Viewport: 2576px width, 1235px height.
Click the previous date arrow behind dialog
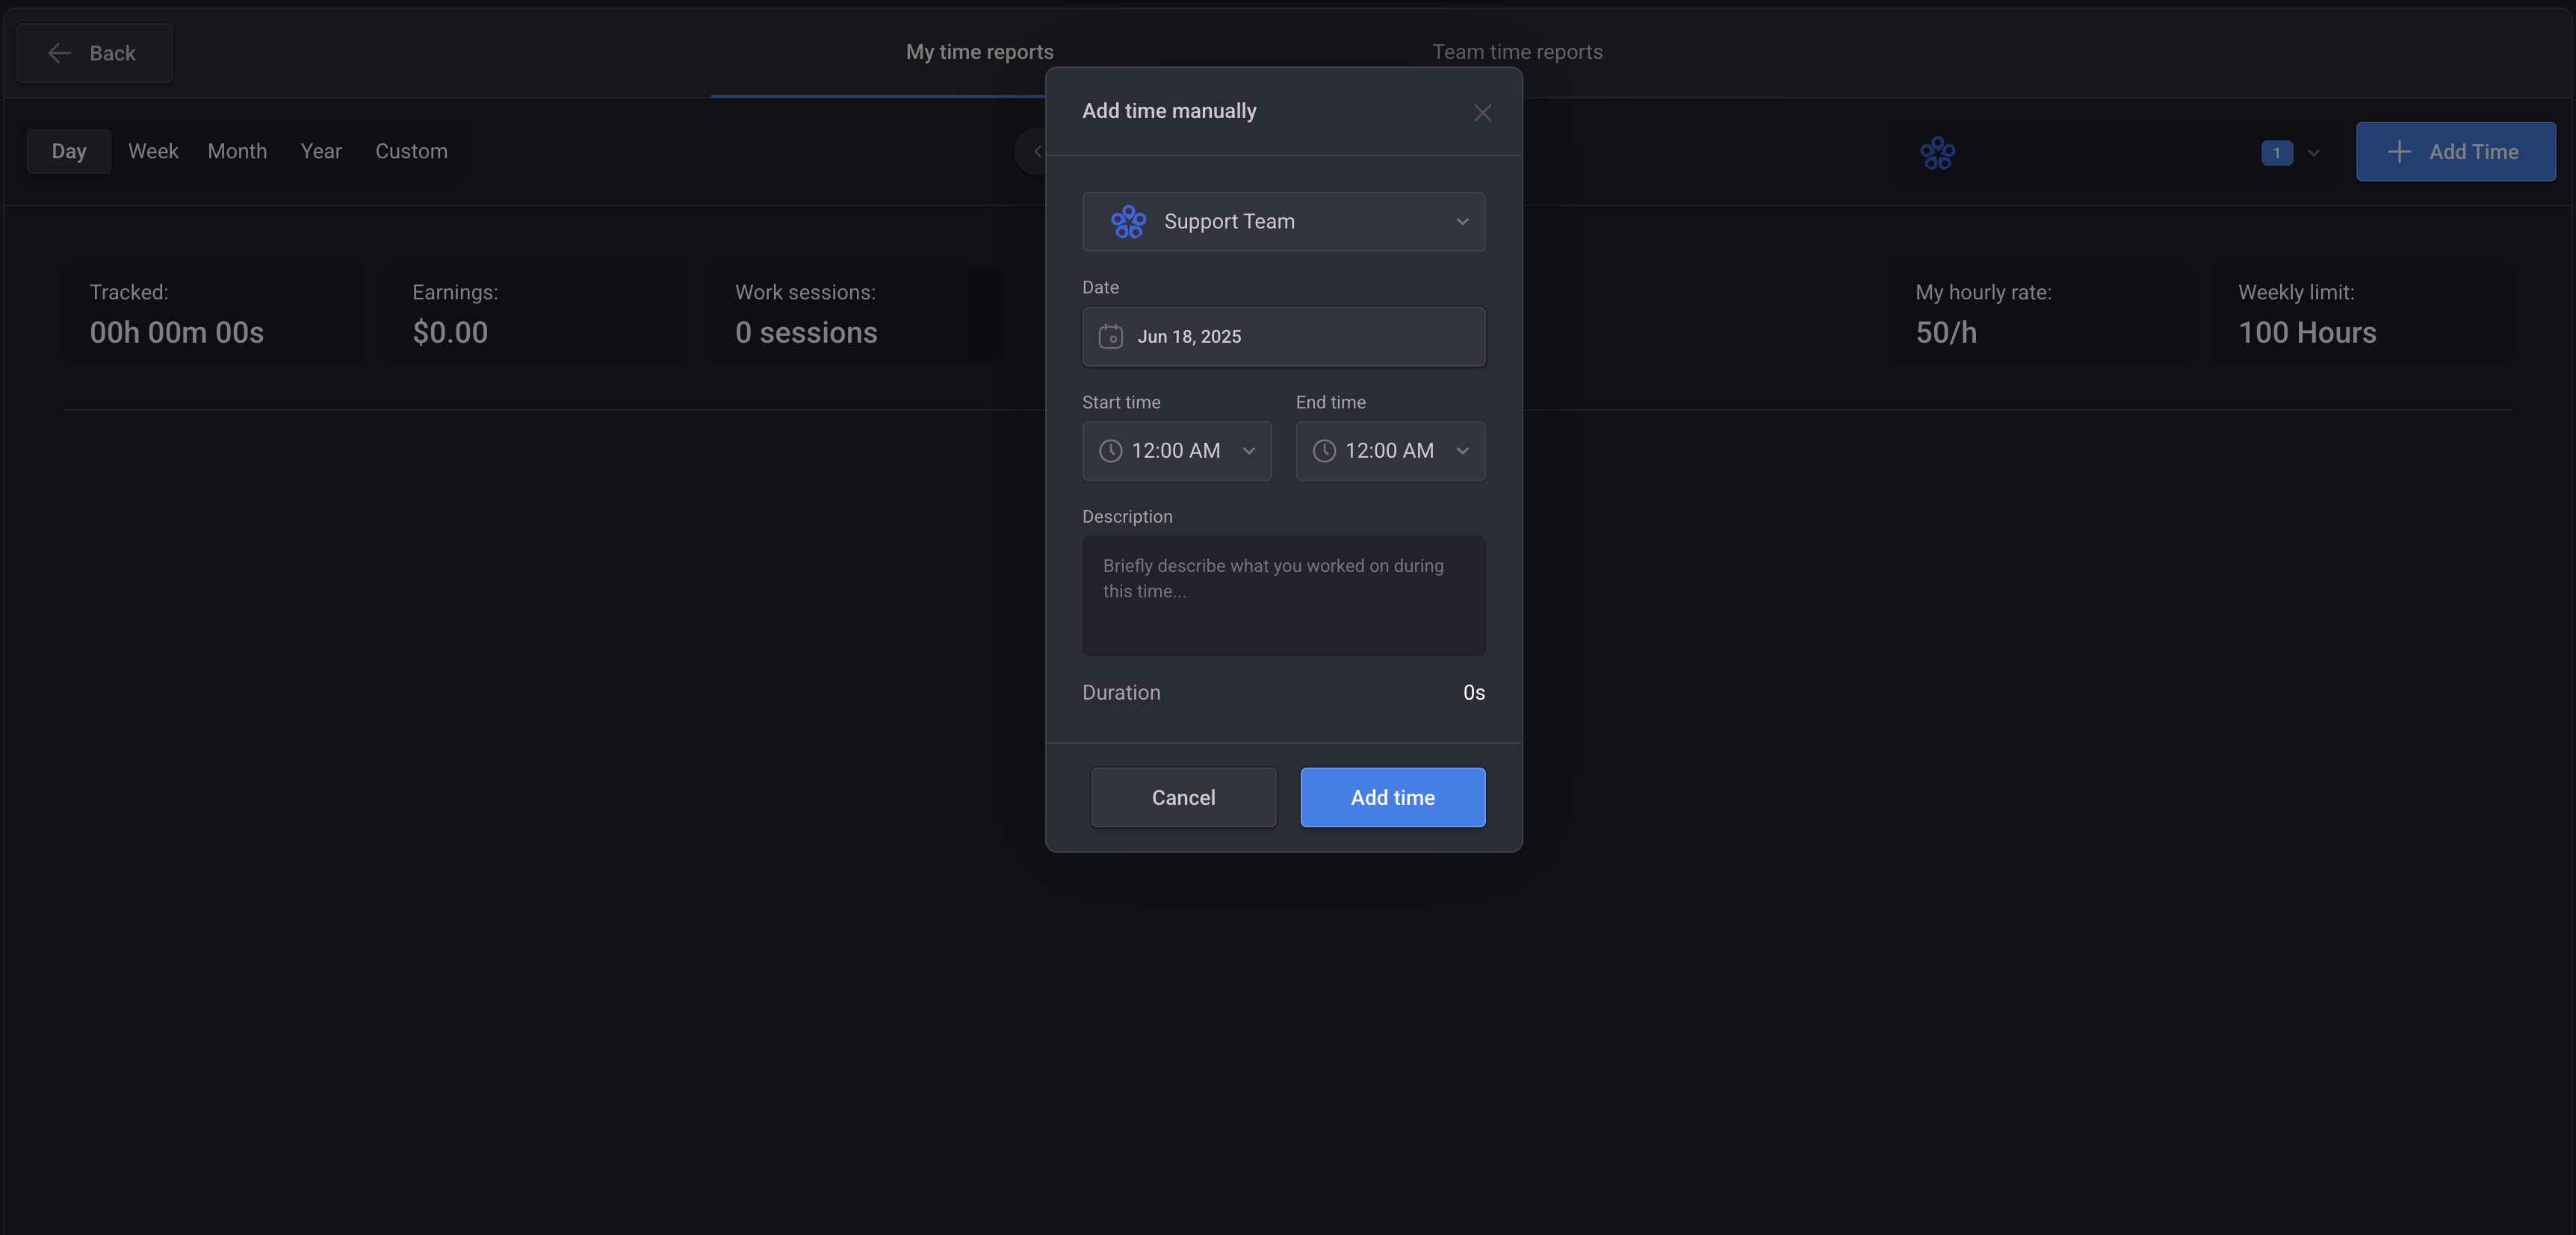[x=1037, y=152]
